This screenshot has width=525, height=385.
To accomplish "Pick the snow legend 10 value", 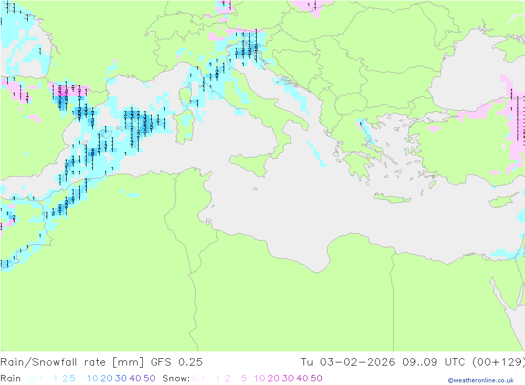I will 259,378.
